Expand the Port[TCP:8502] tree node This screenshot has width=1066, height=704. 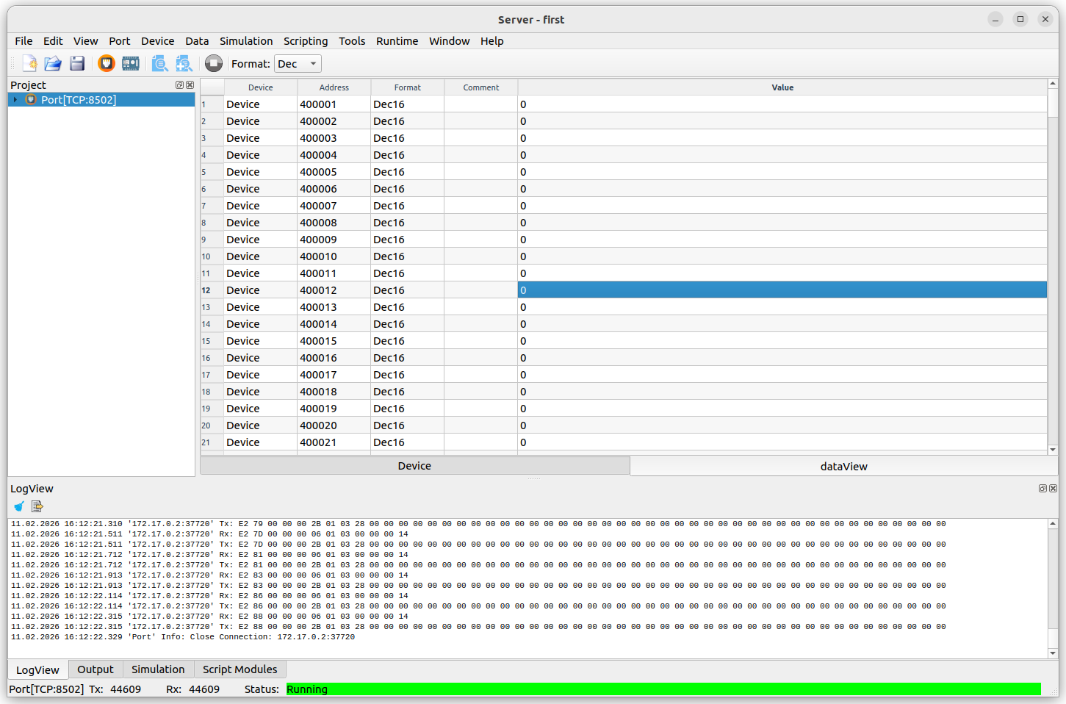[14, 99]
